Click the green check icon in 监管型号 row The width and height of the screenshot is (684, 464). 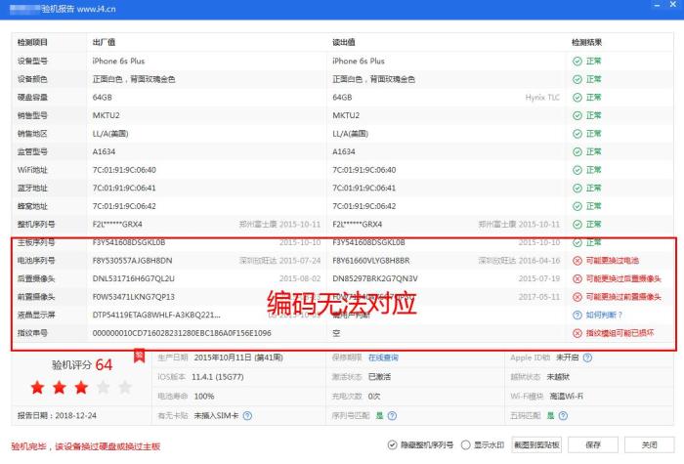[x=577, y=151]
